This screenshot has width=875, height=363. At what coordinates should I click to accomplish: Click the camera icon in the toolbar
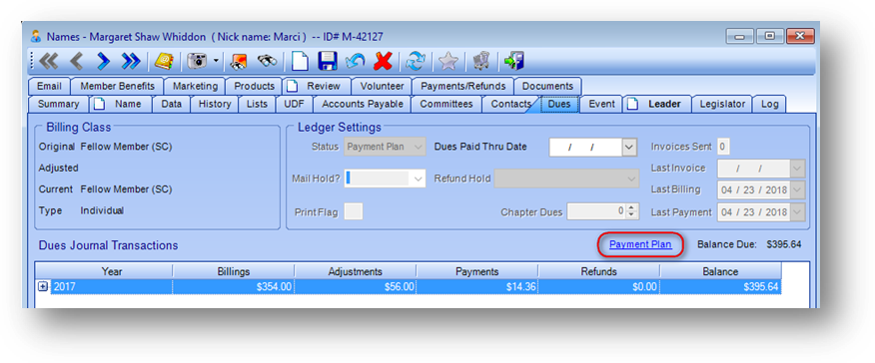tap(197, 61)
